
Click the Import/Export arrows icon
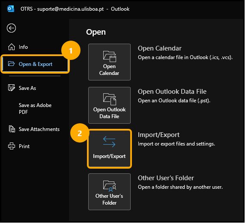[109, 142]
